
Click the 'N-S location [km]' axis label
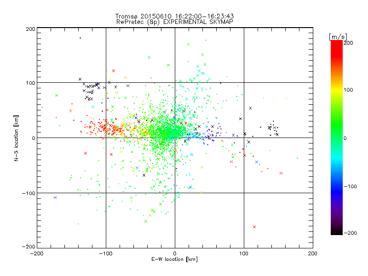pyautogui.click(x=16, y=138)
